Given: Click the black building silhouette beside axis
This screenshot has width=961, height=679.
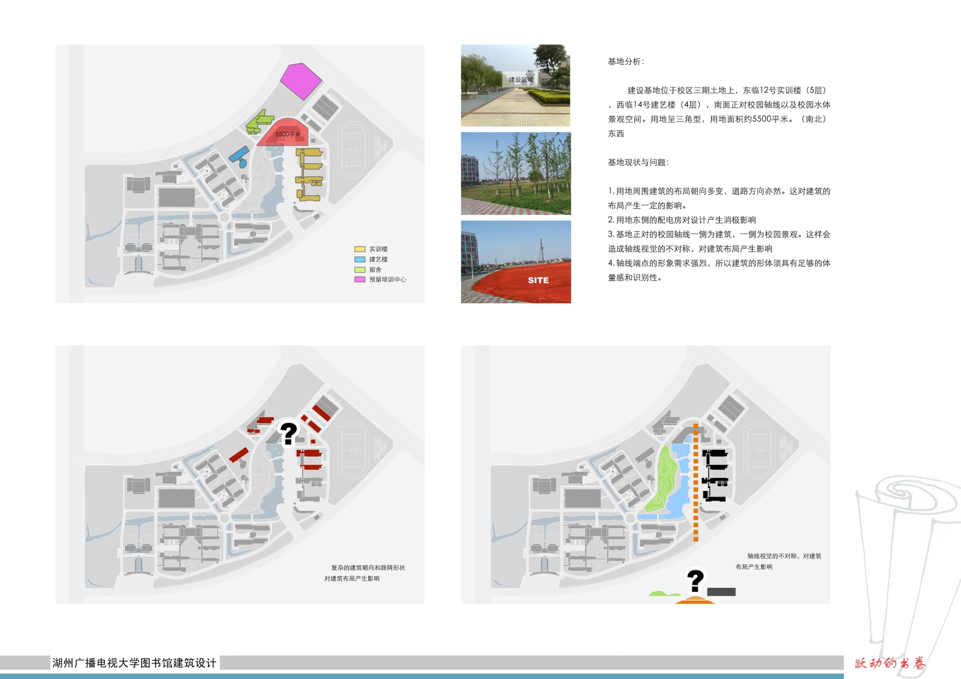Looking at the screenshot, I should tap(715, 475).
